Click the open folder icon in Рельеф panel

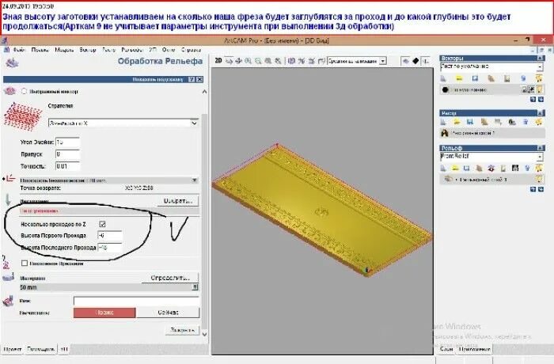point(455,169)
